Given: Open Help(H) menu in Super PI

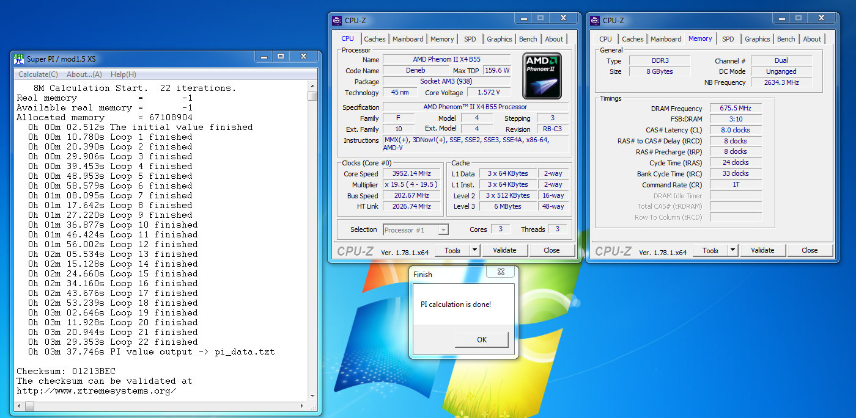Looking at the screenshot, I should click(124, 74).
